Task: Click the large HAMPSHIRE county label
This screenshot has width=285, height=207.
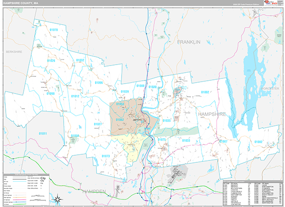Action: point(212,114)
